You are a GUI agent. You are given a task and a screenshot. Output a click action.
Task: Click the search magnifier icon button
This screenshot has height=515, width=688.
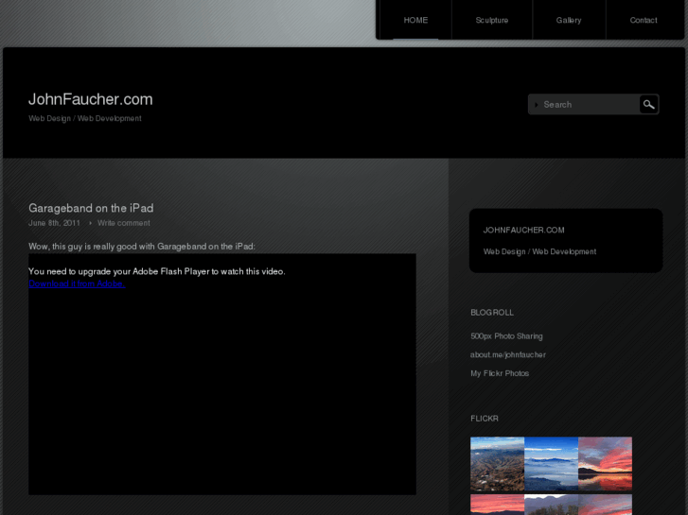click(648, 104)
